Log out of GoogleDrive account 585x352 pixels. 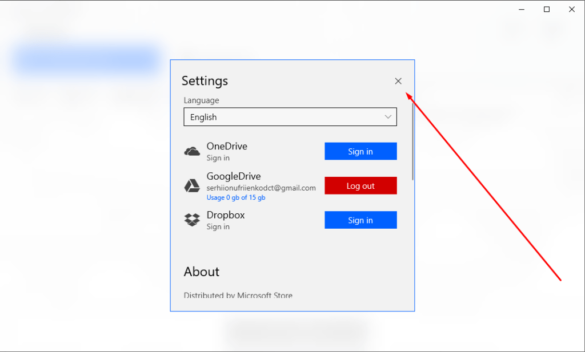coord(360,186)
